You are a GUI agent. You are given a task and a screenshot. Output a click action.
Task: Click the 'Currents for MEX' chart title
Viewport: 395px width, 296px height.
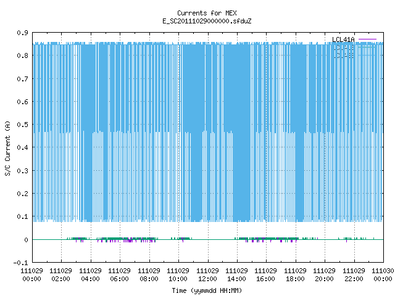click(207, 13)
